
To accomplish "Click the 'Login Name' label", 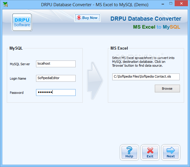I will (x=18, y=78).
